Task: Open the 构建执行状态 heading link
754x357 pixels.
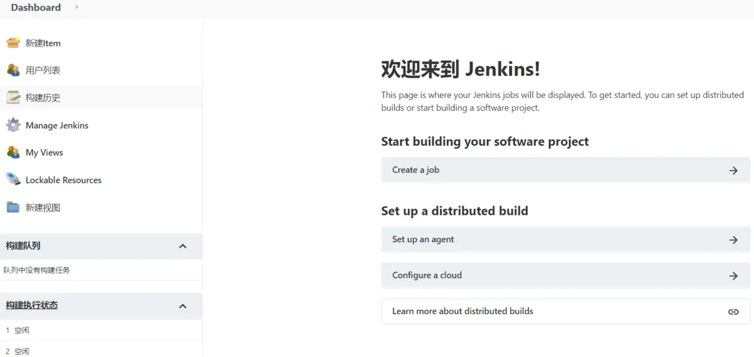Action: click(x=31, y=305)
